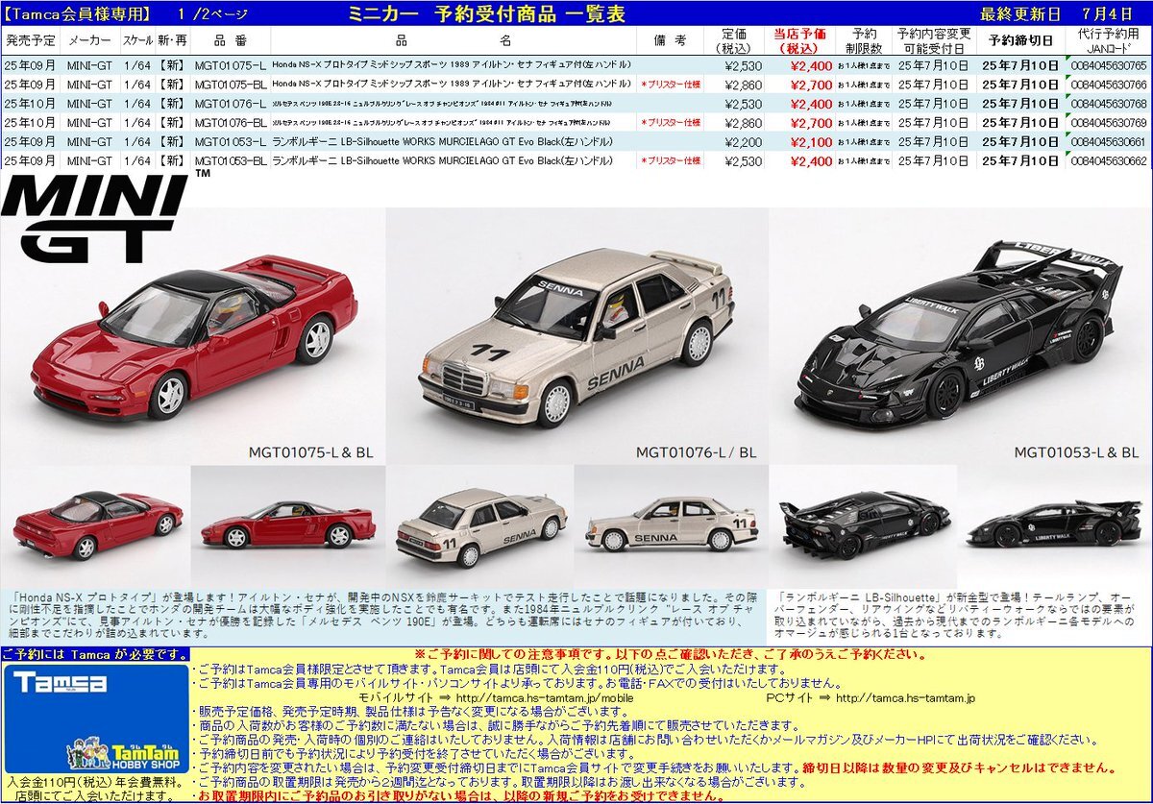Select product number MGT01075-BL in the table
1153x804 pixels.
tap(231, 85)
